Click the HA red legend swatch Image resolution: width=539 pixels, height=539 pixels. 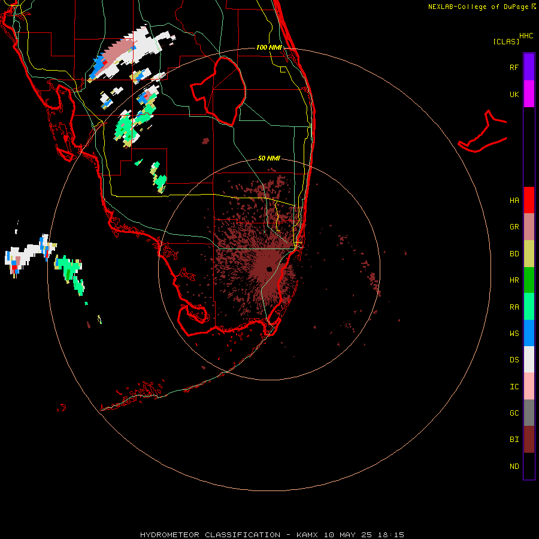tap(529, 200)
